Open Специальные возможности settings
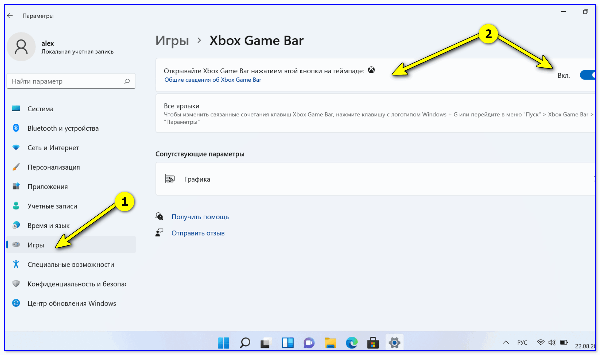600x355 pixels. (71, 264)
